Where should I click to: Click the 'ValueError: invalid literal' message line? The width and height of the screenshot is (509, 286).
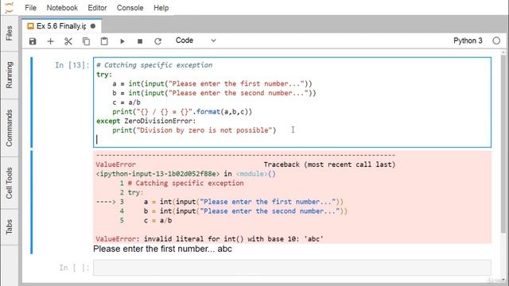209,239
